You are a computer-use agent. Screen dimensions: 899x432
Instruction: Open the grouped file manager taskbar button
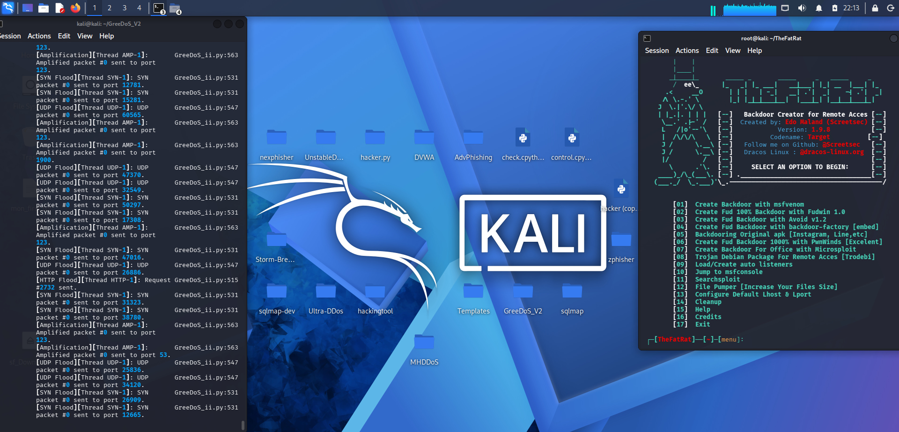(175, 8)
